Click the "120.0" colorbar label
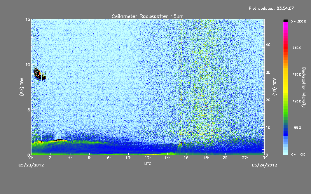The width and height of the screenshot is (311, 194). point(297,101)
